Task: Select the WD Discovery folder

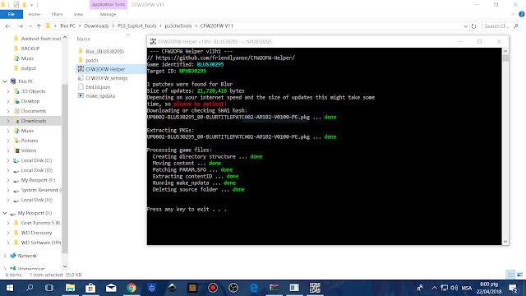Action: click(33, 233)
